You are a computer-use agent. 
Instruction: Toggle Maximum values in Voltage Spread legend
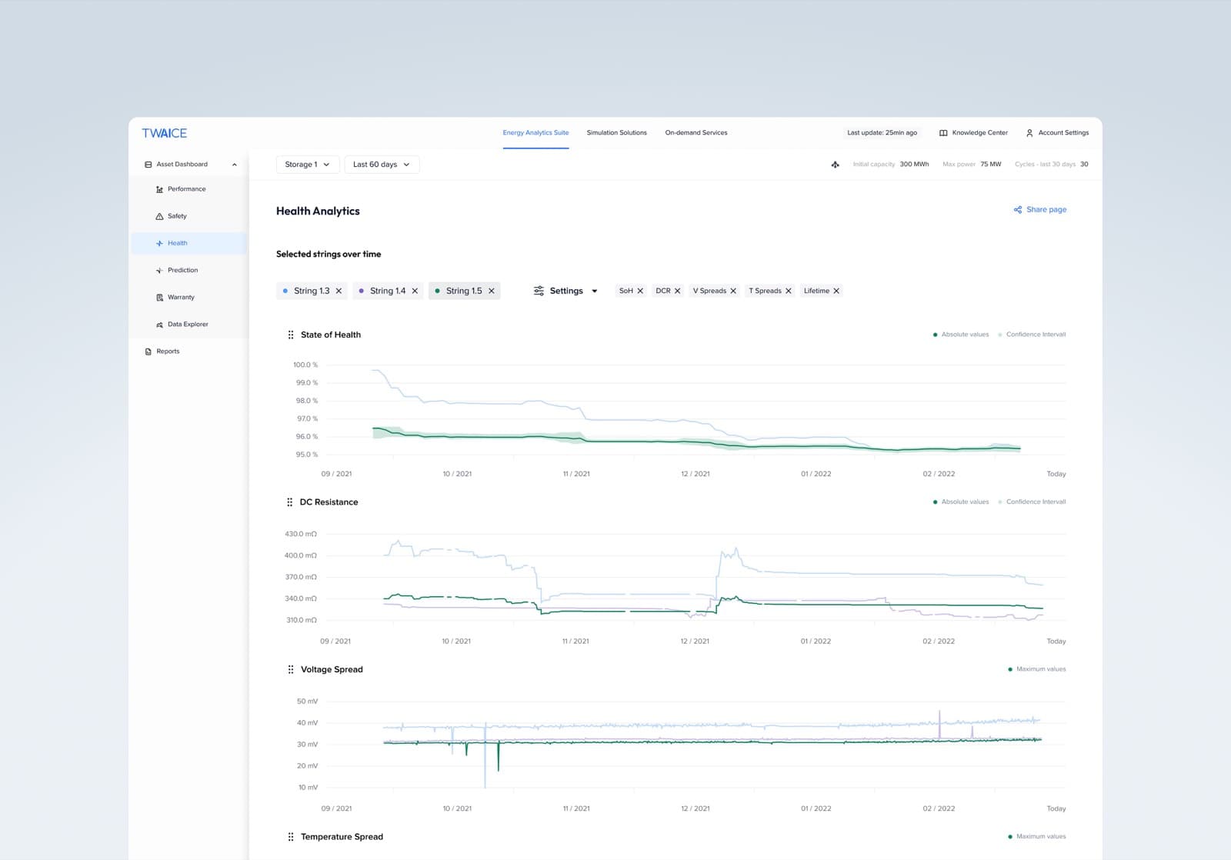pyautogui.click(x=1037, y=669)
